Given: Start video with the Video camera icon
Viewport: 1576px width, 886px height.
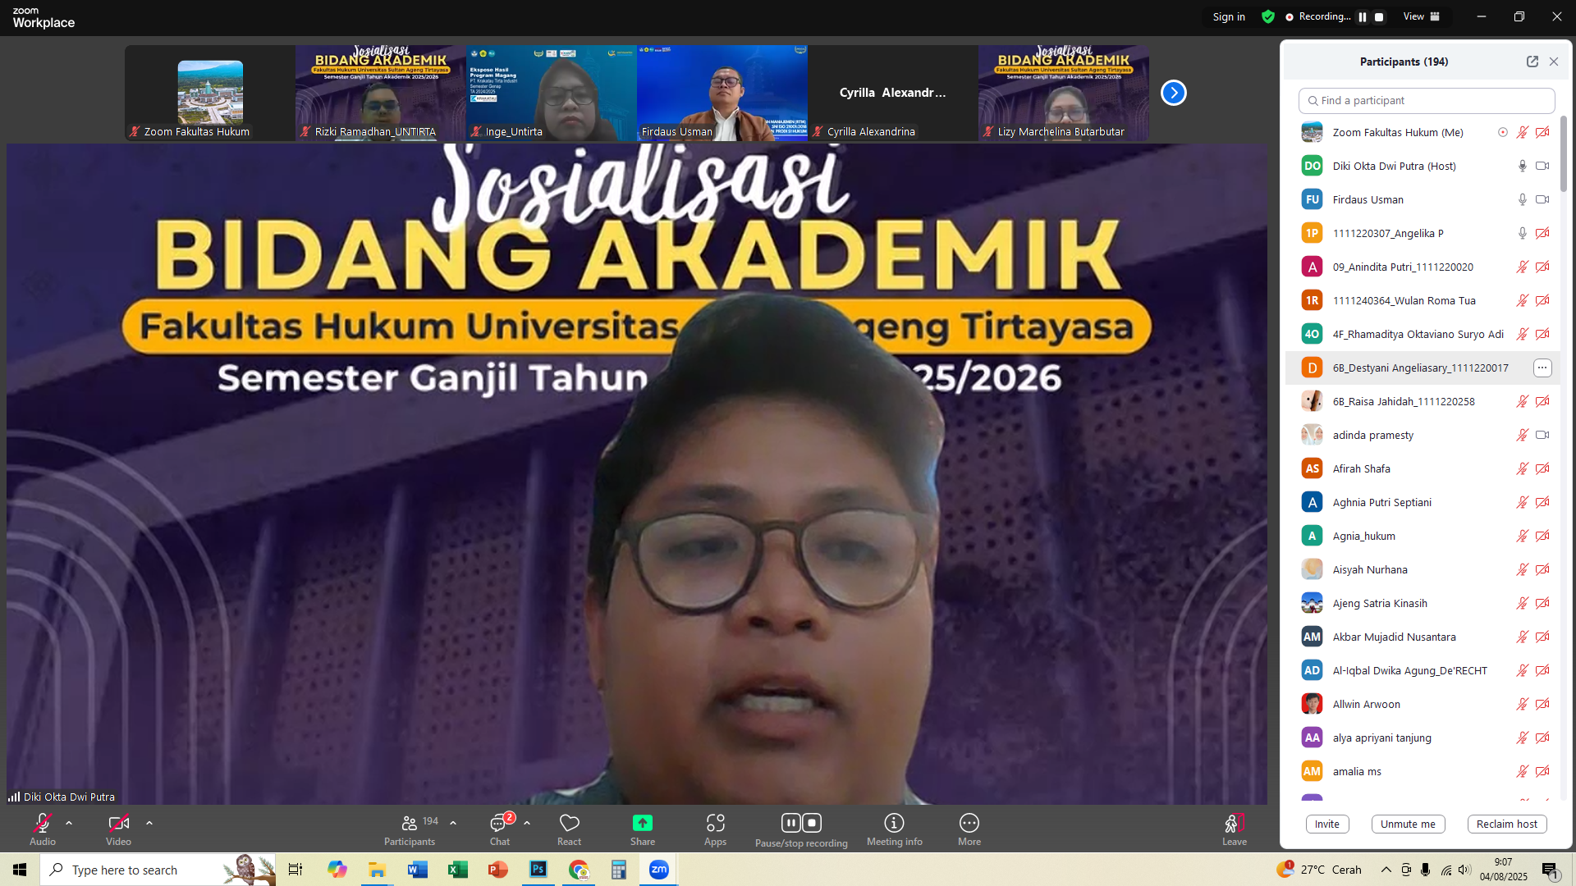Looking at the screenshot, I should (x=118, y=823).
